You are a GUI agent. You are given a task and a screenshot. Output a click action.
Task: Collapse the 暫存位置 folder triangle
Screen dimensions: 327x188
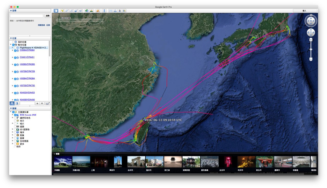coord(11,45)
